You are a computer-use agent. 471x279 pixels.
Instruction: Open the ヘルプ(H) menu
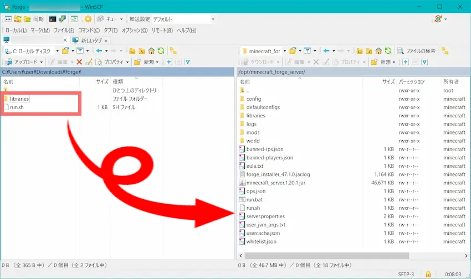pos(187,30)
